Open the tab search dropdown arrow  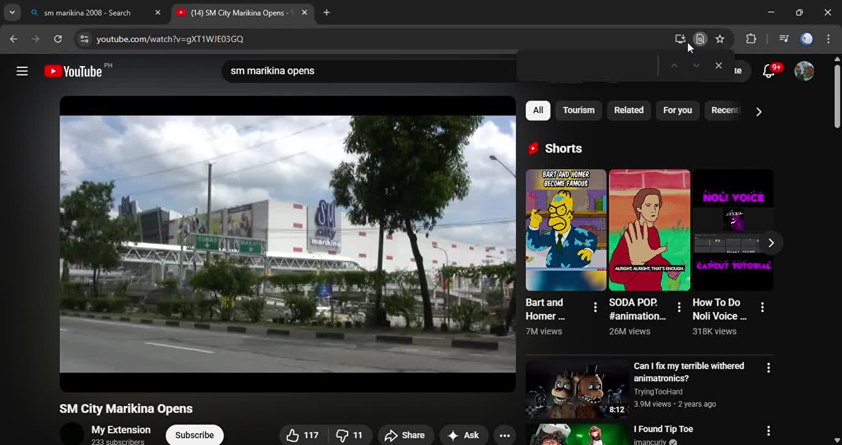click(x=12, y=12)
